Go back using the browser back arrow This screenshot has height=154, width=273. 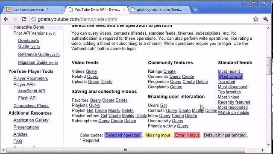(x=6, y=19)
